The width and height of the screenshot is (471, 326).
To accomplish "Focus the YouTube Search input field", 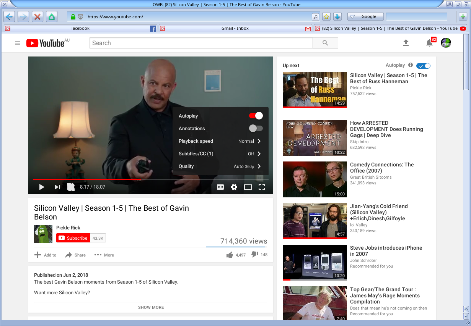I will pyautogui.click(x=201, y=43).
